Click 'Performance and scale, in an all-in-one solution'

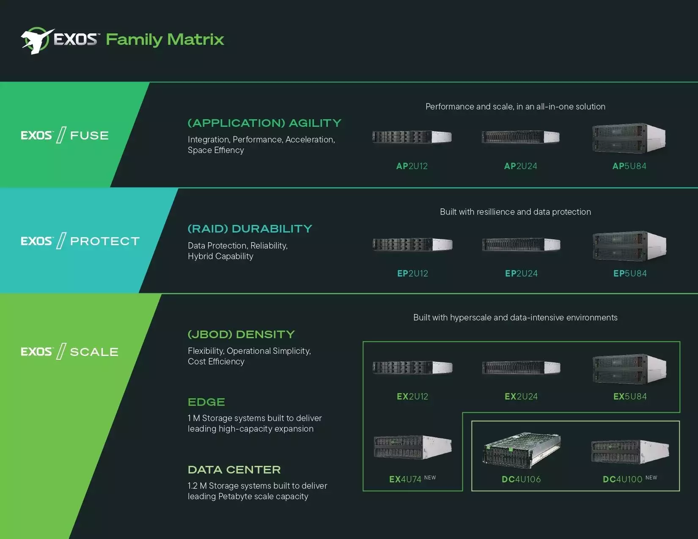(x=515, y=107)
